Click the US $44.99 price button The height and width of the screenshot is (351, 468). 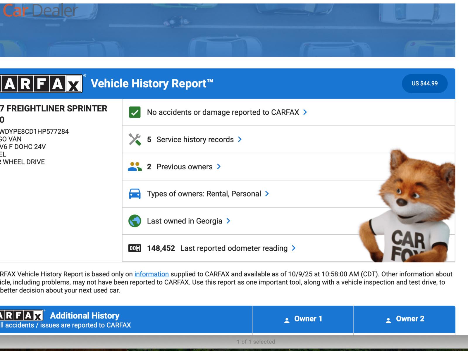click(424, 84)
